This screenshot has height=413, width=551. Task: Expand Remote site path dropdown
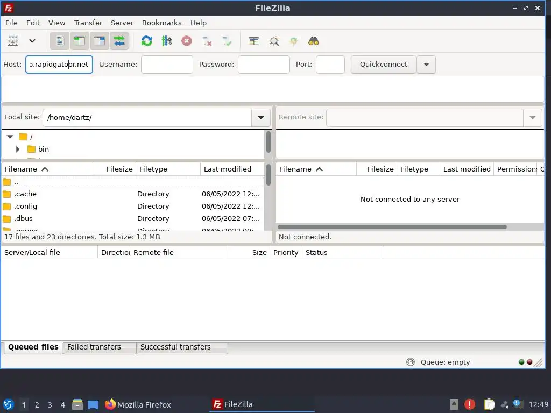[532, 117]
